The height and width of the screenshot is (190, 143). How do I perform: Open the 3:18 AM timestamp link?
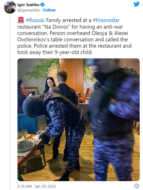[25, 186]
